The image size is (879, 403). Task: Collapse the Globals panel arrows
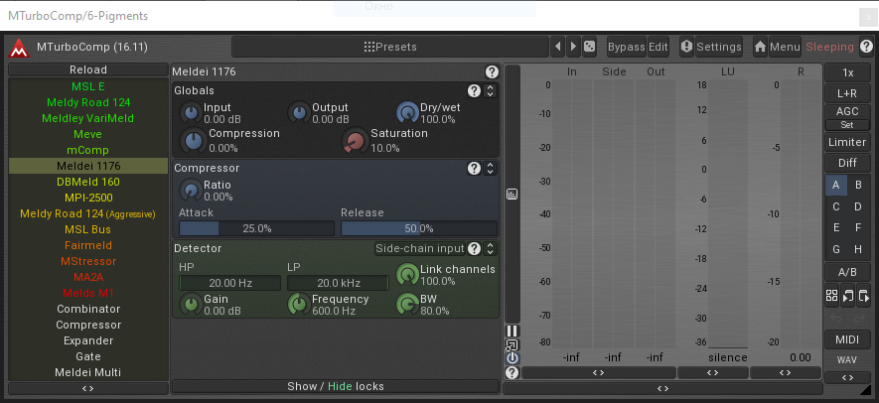pos(490,90)
